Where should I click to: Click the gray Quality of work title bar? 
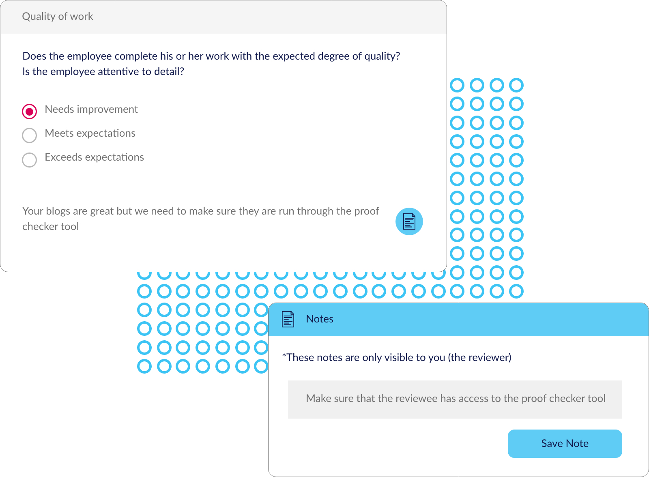[x=223, y=17]
